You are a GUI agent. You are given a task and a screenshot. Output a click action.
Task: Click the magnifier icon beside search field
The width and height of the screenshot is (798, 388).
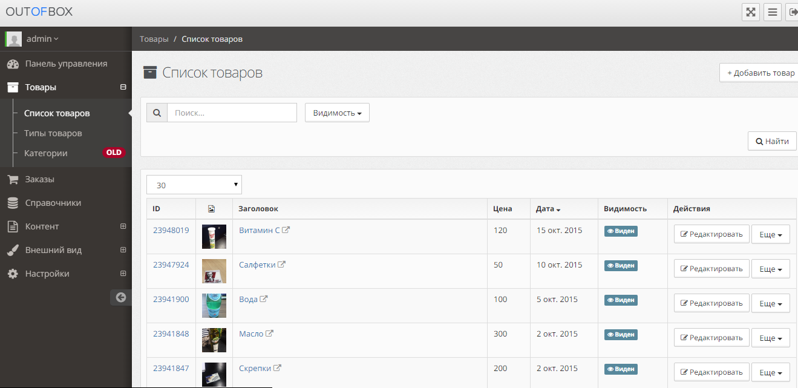point(157,113)
